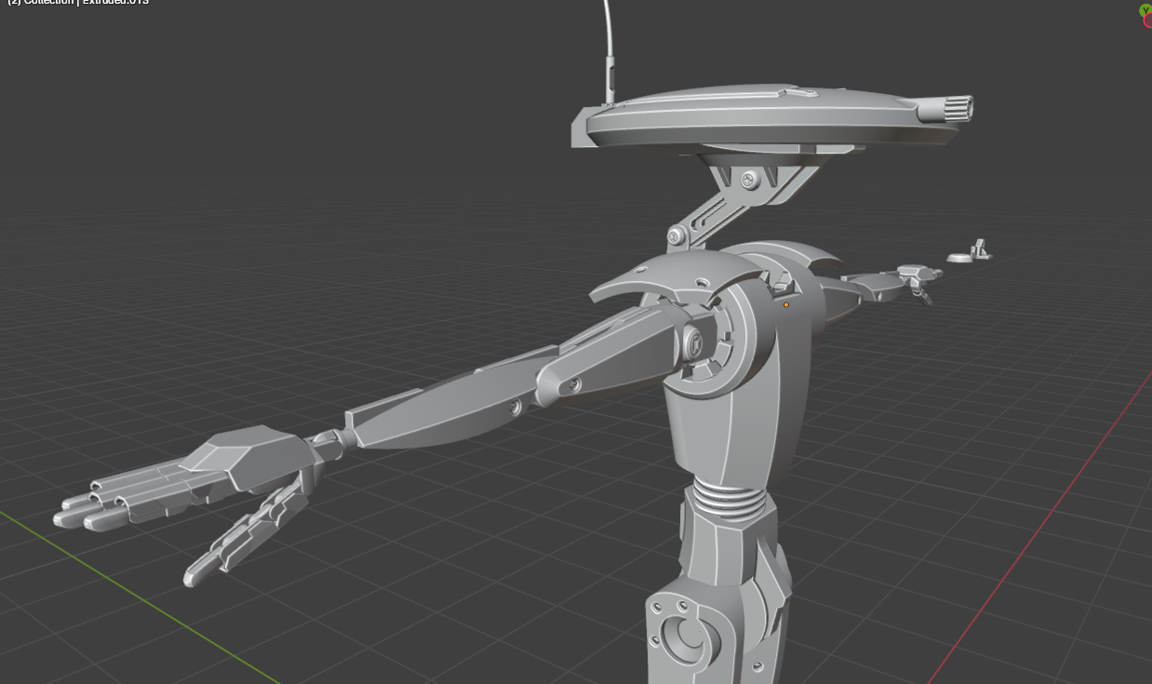The width and height of the screenshot is (1152, 684).
Task: Click the orange object origin dot
Action: point(786,304)
